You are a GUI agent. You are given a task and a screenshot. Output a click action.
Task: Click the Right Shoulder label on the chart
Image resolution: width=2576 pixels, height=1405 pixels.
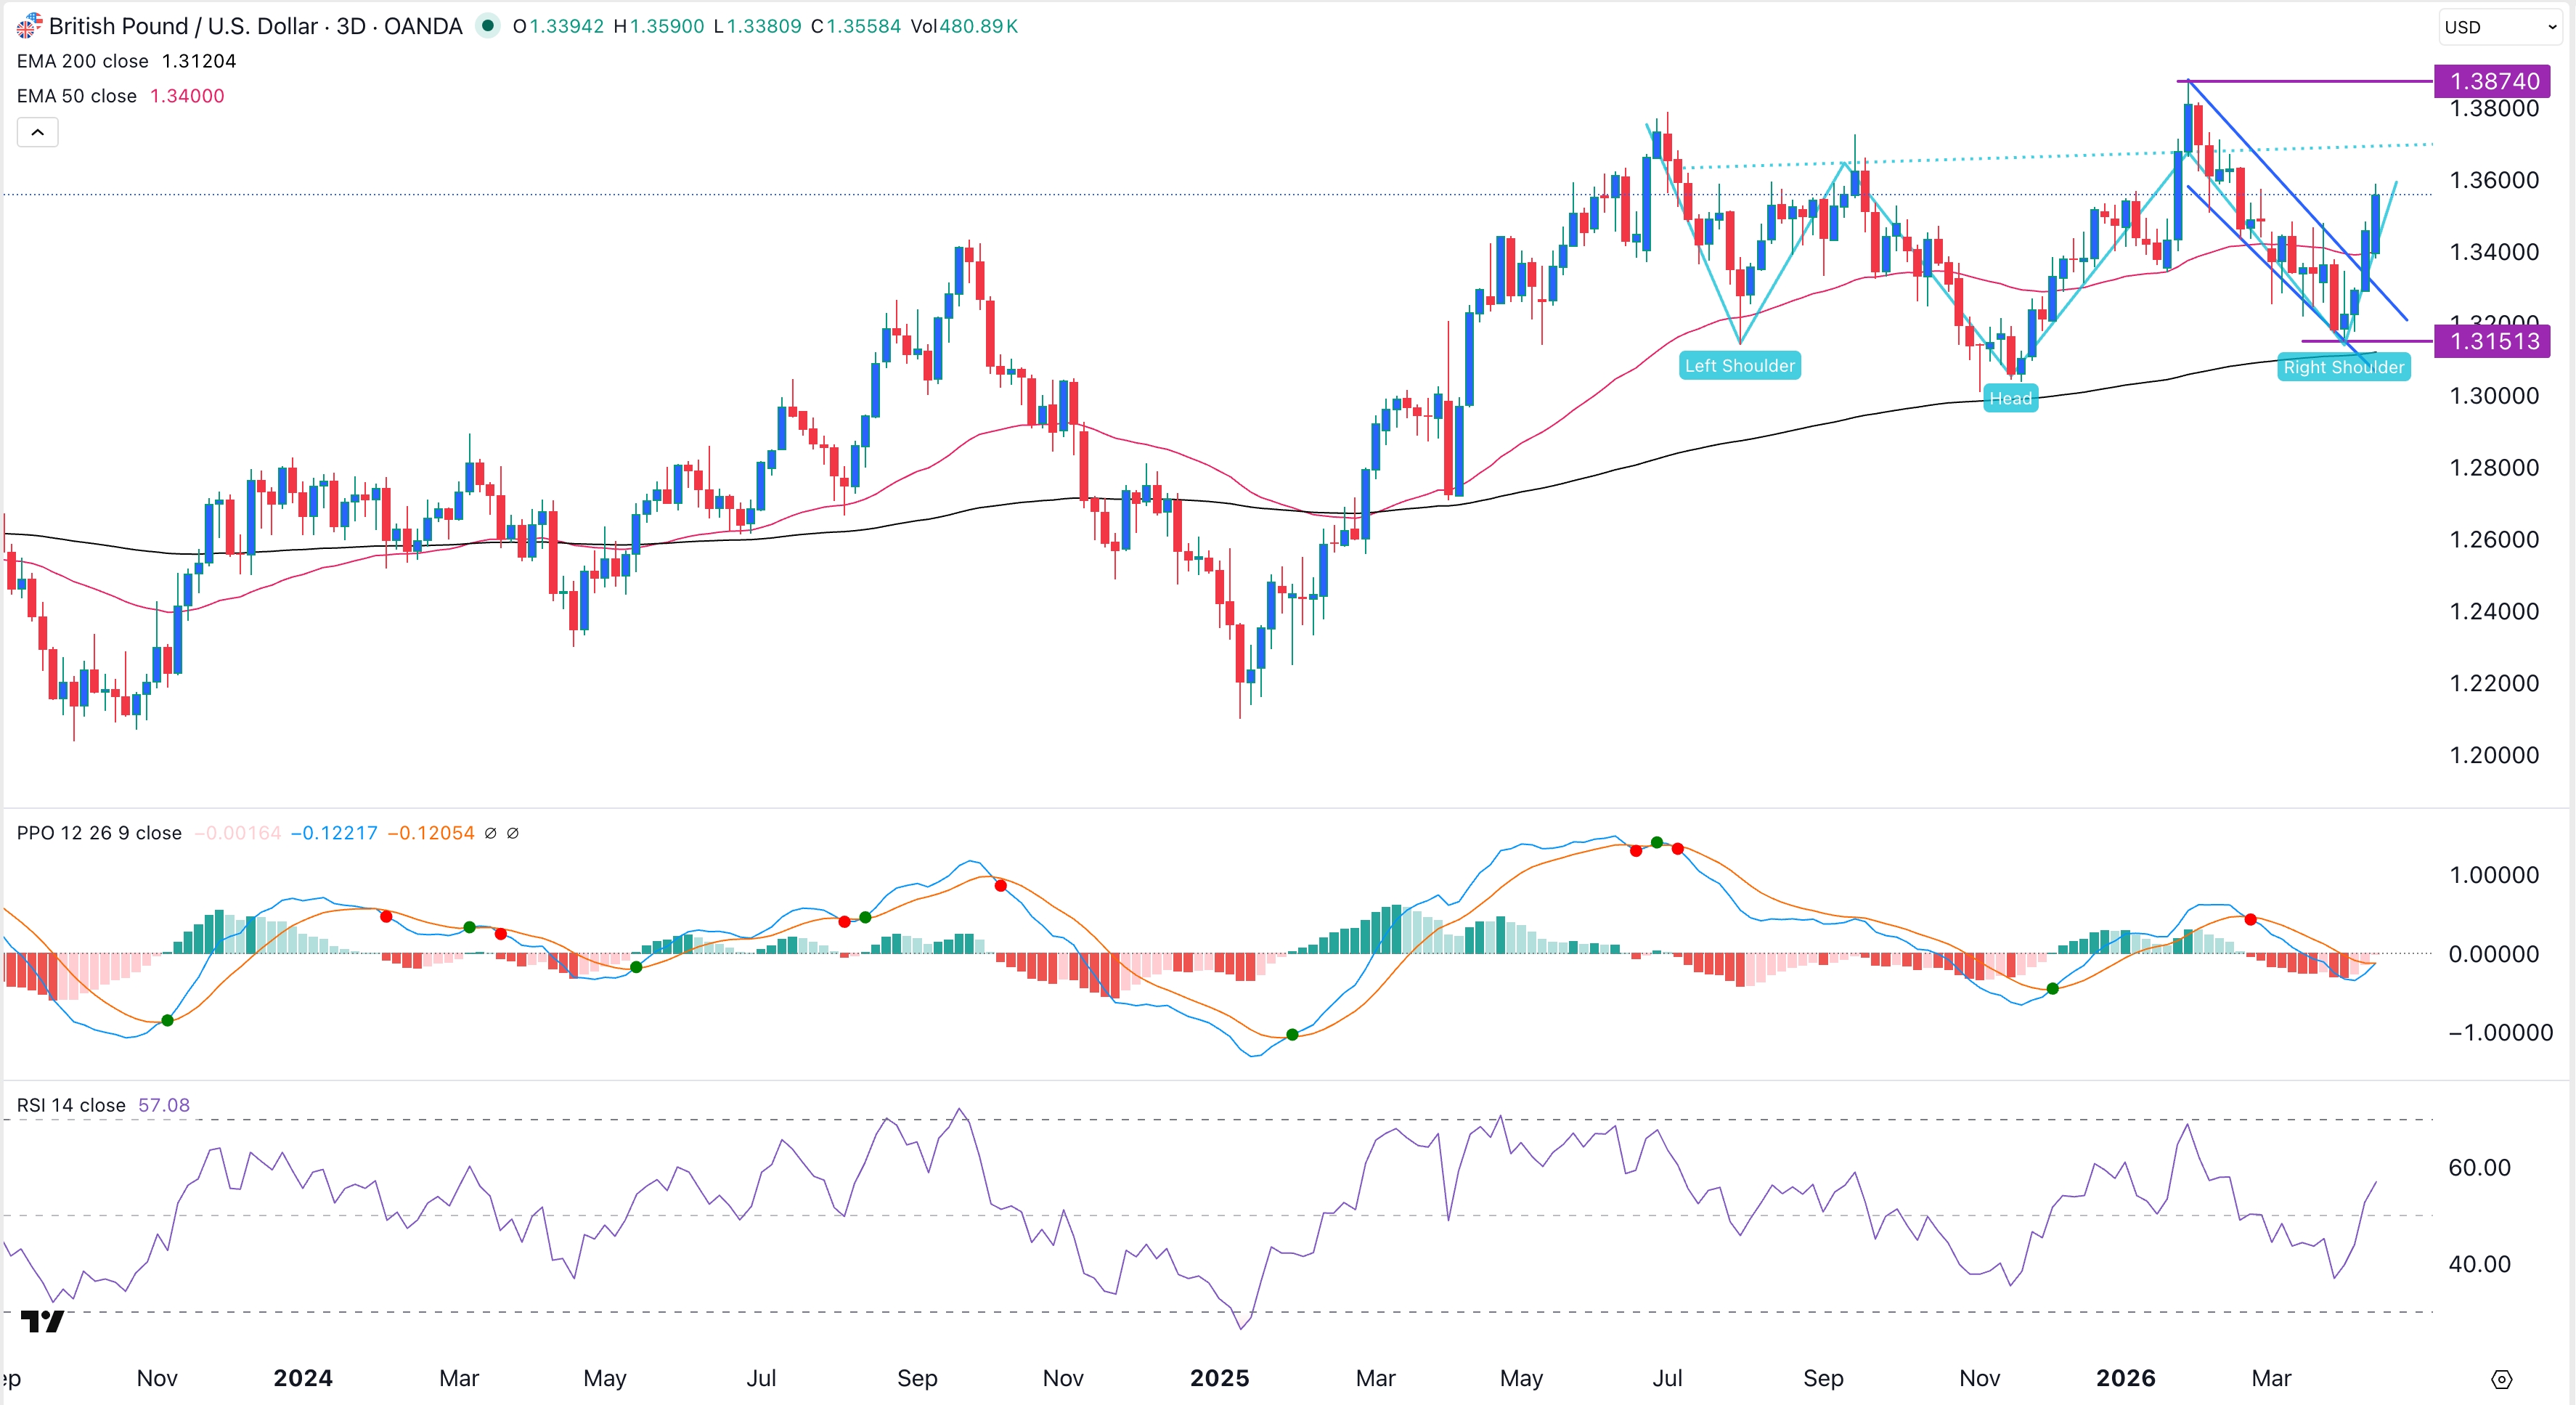[2345, 367]
